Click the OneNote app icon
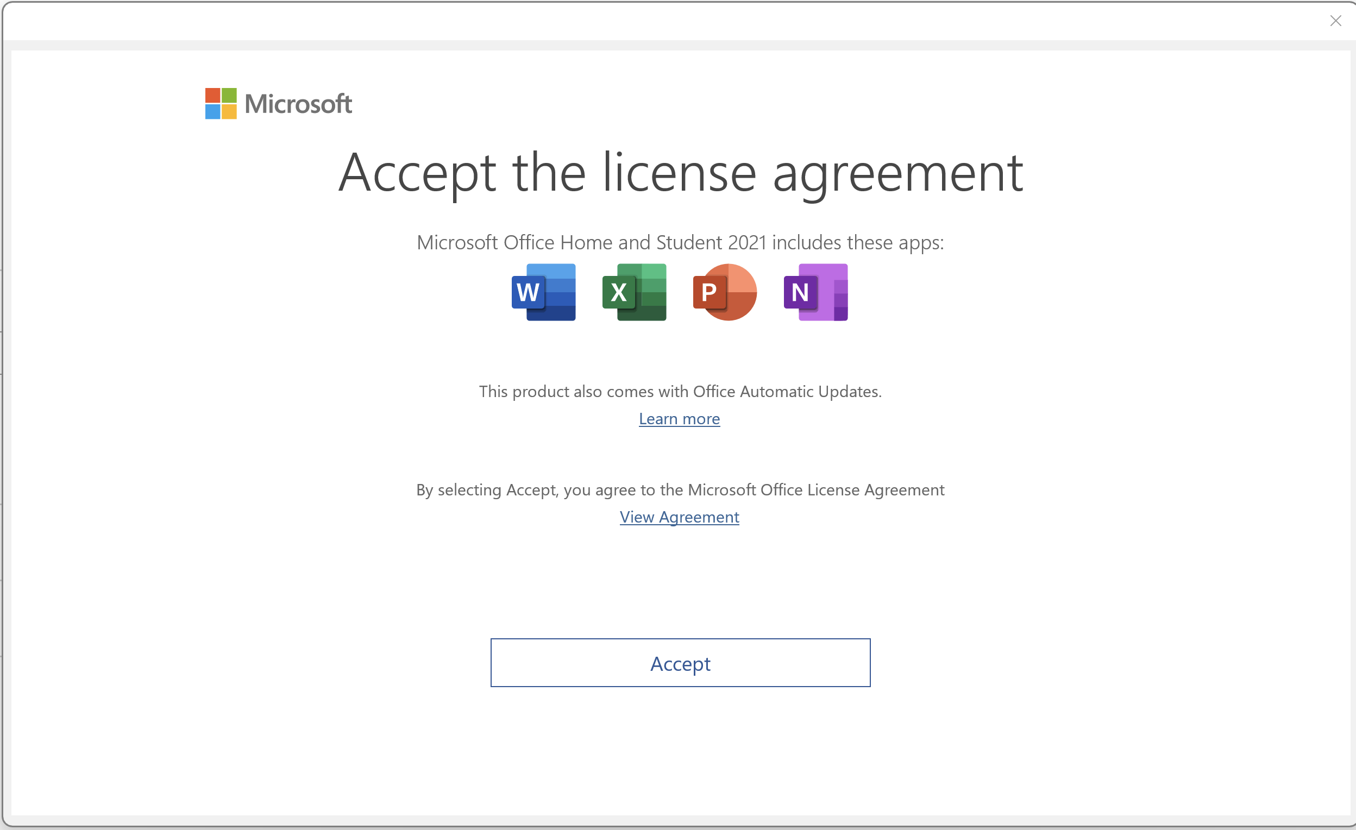Image resolution: width=1356 pixels, height=830 pixels. [x=815, y=292]
